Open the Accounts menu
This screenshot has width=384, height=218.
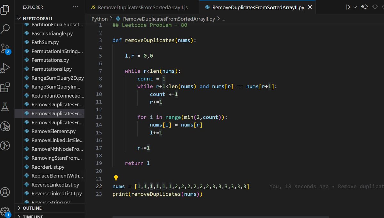coord(5,192)
